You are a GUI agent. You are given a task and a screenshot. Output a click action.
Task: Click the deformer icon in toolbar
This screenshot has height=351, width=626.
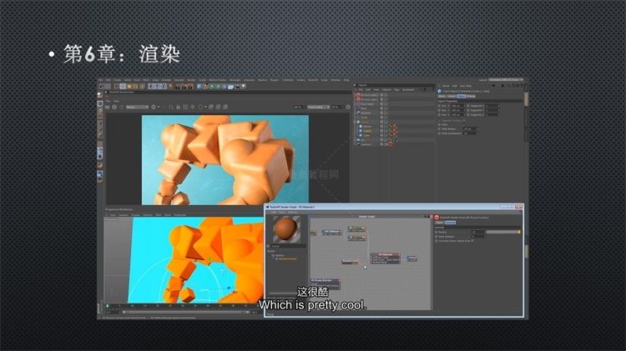tap(224, 87)
